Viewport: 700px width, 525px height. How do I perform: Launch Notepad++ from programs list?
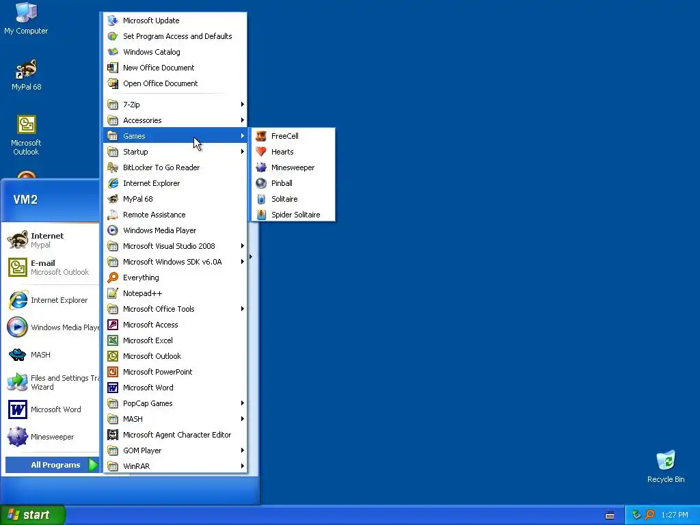[x=175, y=293]
